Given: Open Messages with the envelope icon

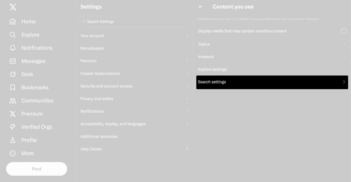Looking at the screenshot, I should pyautogui.click(x=13, y=61).
